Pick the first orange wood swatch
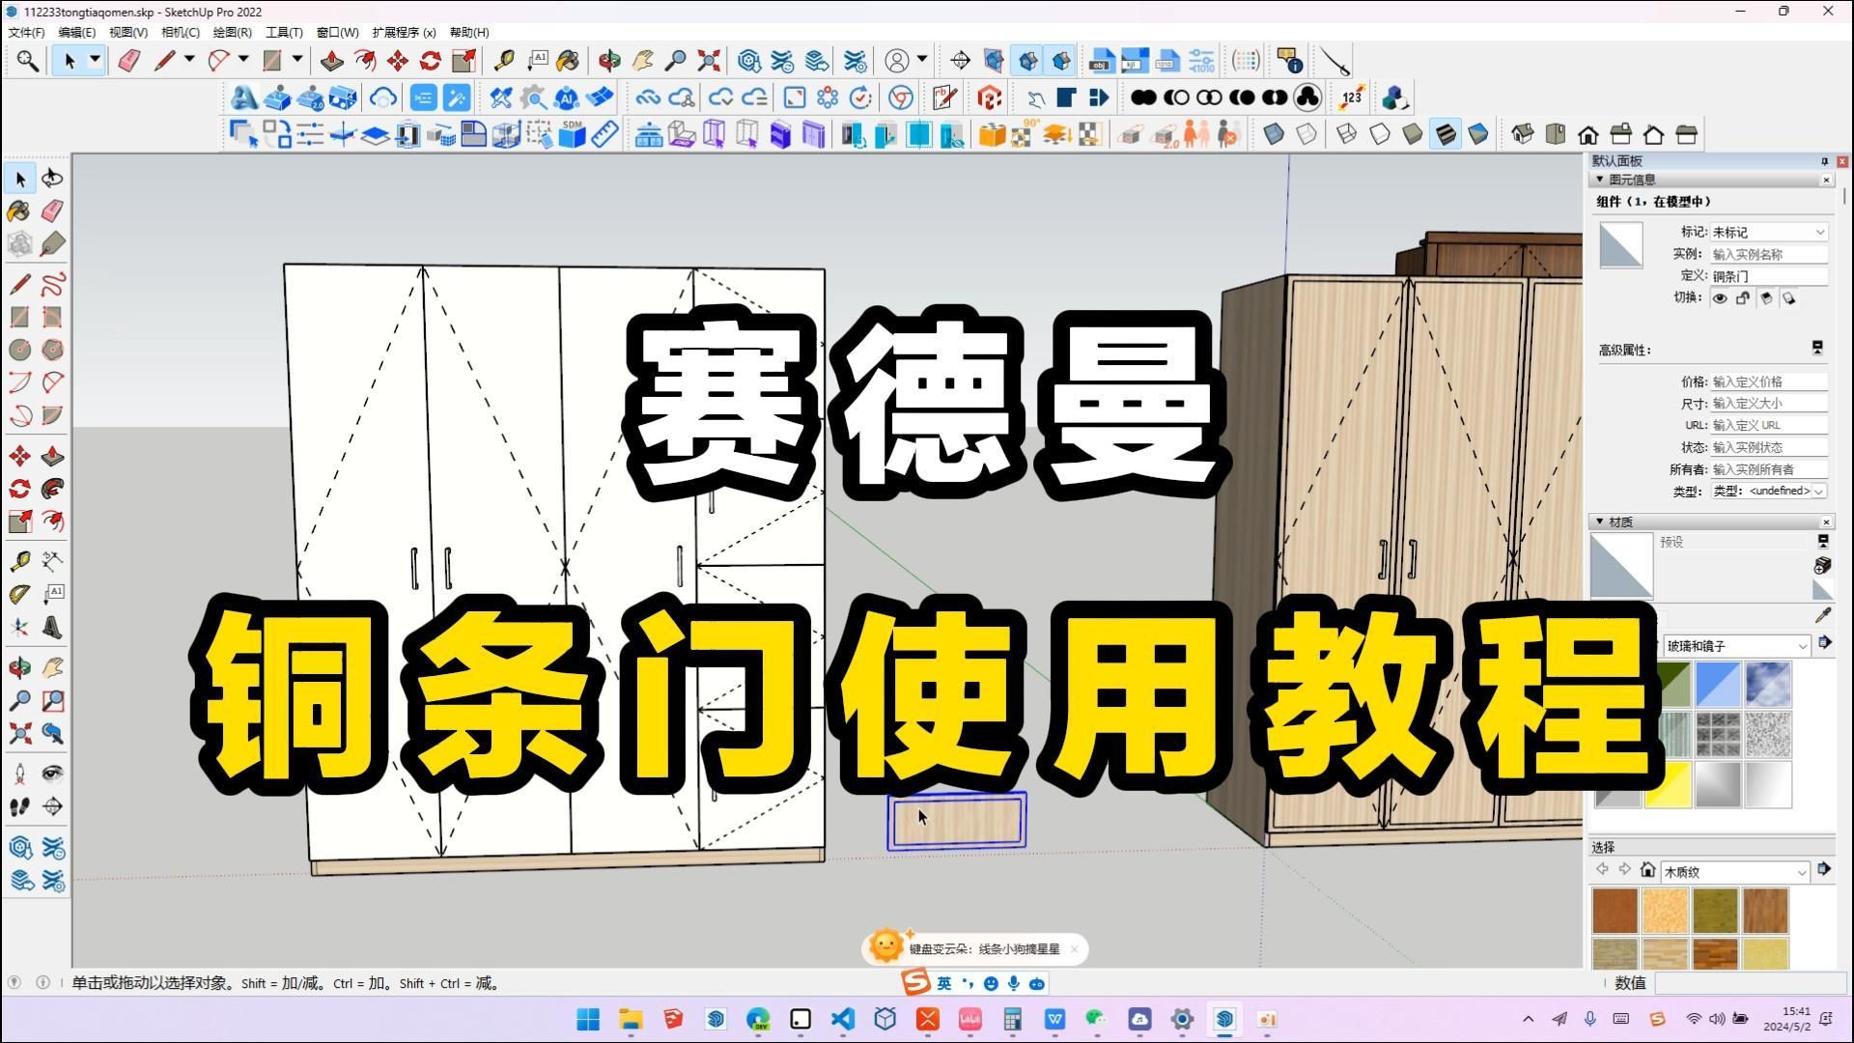1854x1043 pixels. [x=1615, y=911]
